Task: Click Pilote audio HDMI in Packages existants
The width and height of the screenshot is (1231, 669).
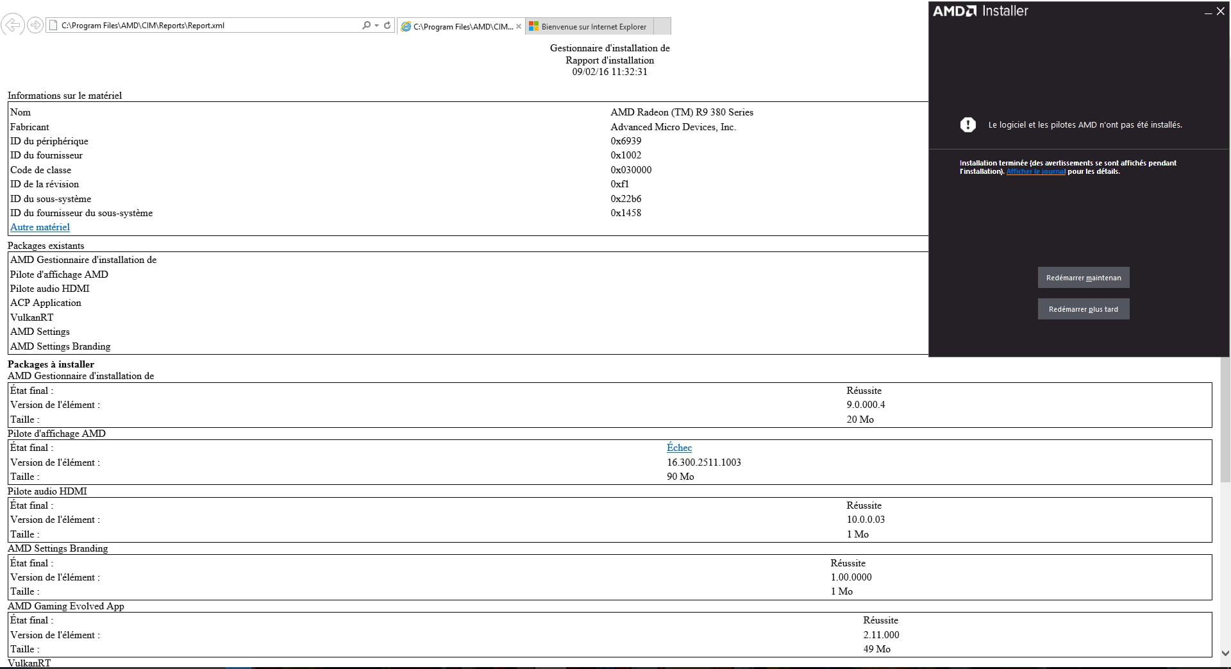Action: point(50,289)
